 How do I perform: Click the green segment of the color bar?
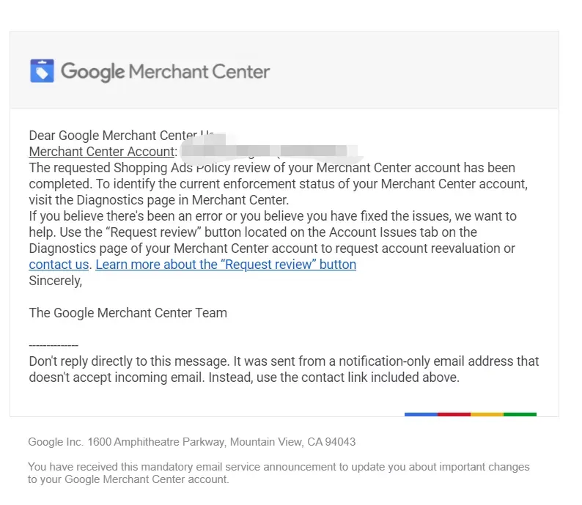(520, 414)
